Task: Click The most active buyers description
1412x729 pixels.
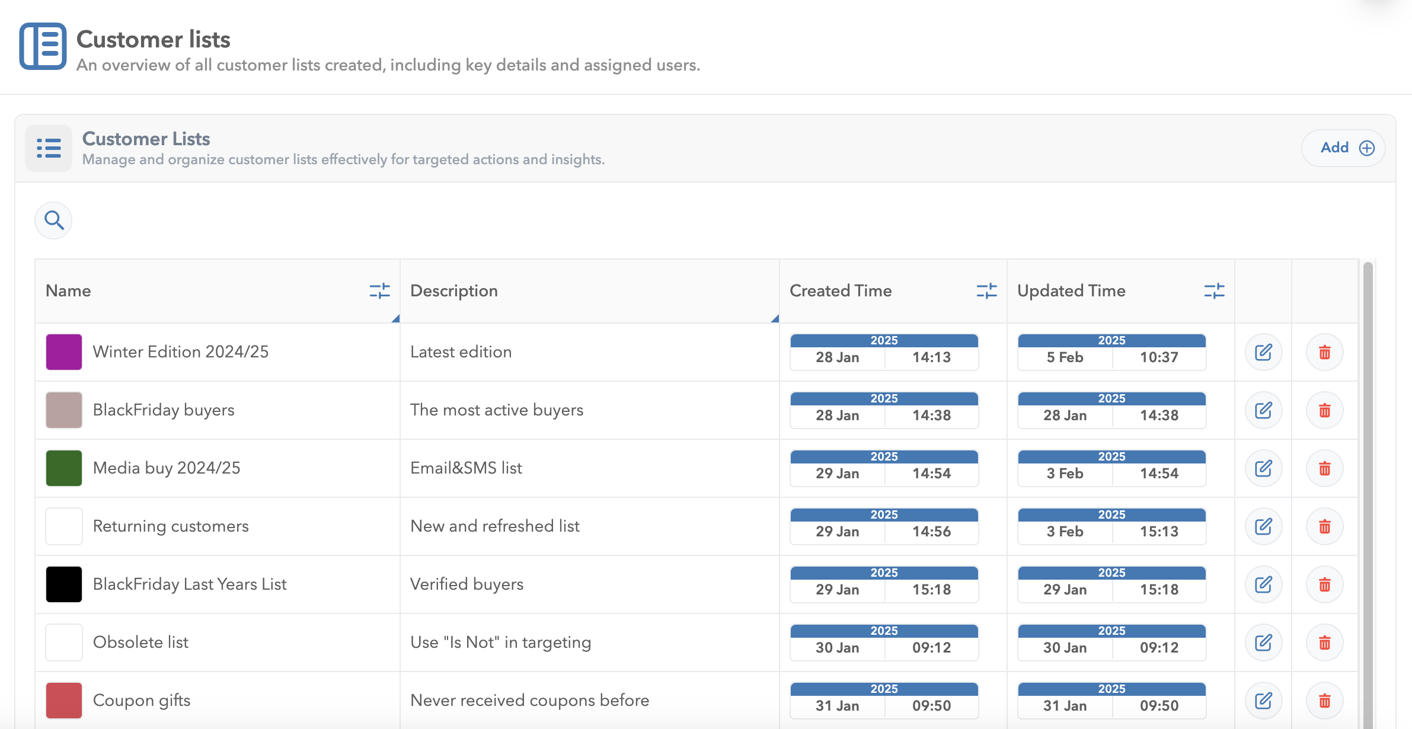Action: (x=497, y=410)
